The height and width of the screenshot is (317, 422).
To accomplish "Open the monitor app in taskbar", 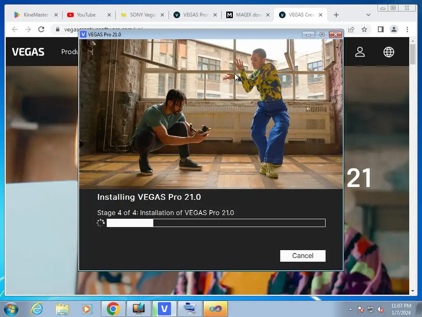I will pyautogui.click(x=138, y=309).
